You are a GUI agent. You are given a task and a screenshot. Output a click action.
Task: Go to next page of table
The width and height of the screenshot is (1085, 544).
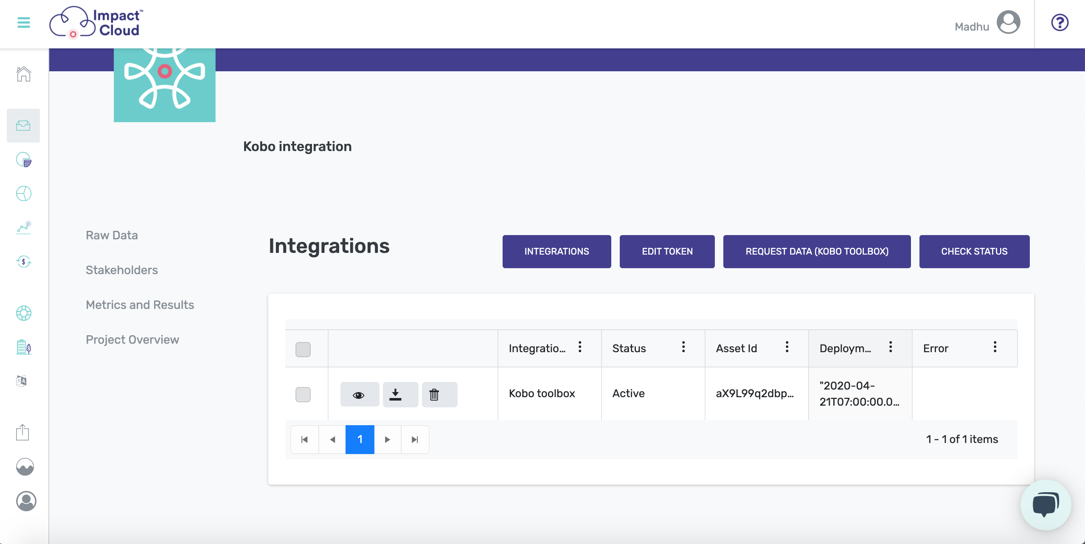coord(387,440)
